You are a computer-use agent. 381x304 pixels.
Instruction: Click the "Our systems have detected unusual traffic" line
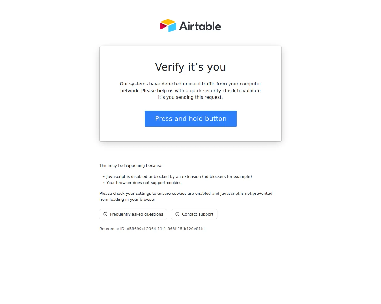[x=190, y=84]
